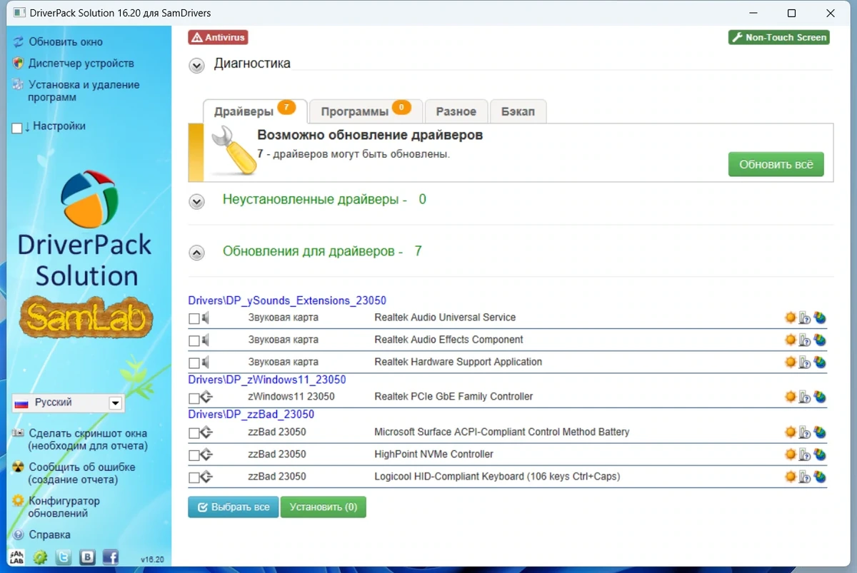The width and height of the screenshot is (857, 573).
Task: Open the Справка link
Action: (49, 534)
